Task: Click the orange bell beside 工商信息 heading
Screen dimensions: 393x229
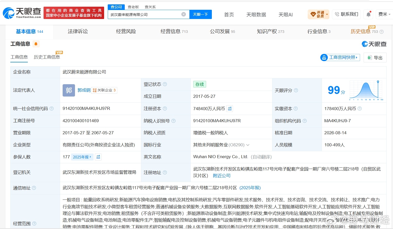Action: coord(36,44)
